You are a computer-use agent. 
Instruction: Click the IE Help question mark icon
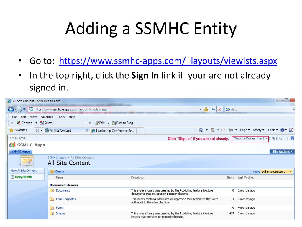(282, 130)
